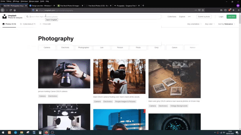
Task: Open photo of person holding Canon DSLR
Action: [64, 74]
